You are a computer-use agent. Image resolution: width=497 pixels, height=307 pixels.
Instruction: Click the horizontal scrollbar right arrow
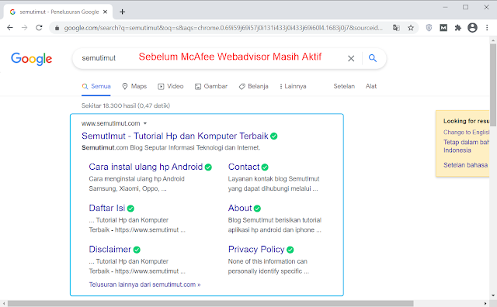point(485,304)
